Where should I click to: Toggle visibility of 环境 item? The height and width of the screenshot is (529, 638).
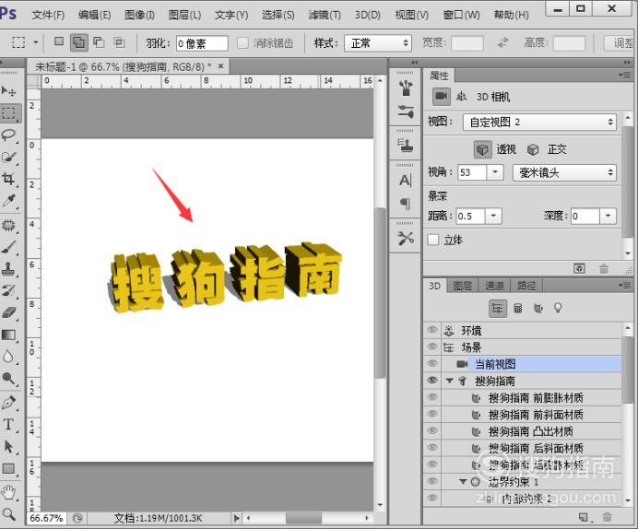click(432, 330)
